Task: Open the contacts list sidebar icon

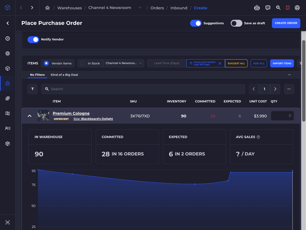Action: (x=8, y=128)
